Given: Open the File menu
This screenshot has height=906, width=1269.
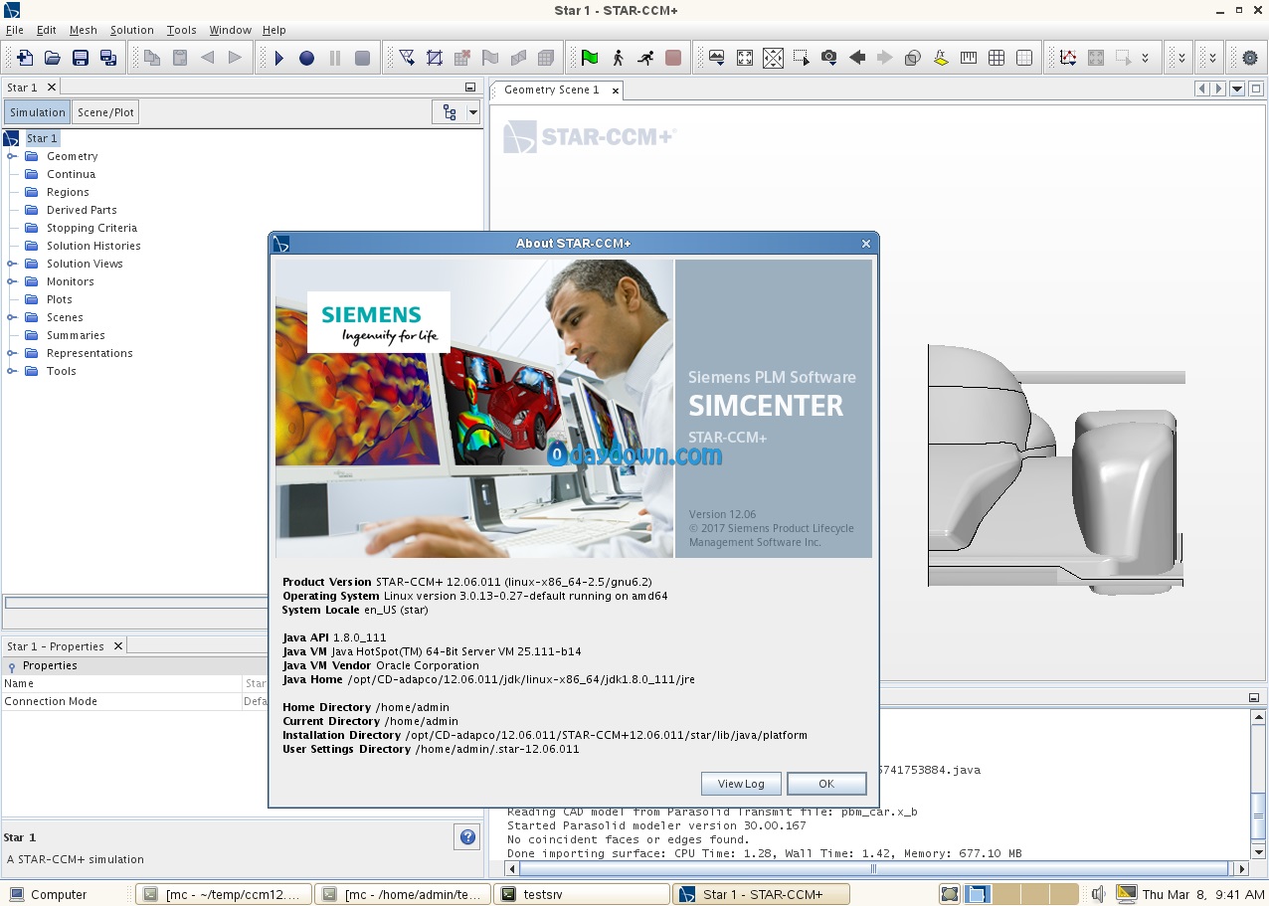Looking at the screenshot, I should (x=15, y=30).
